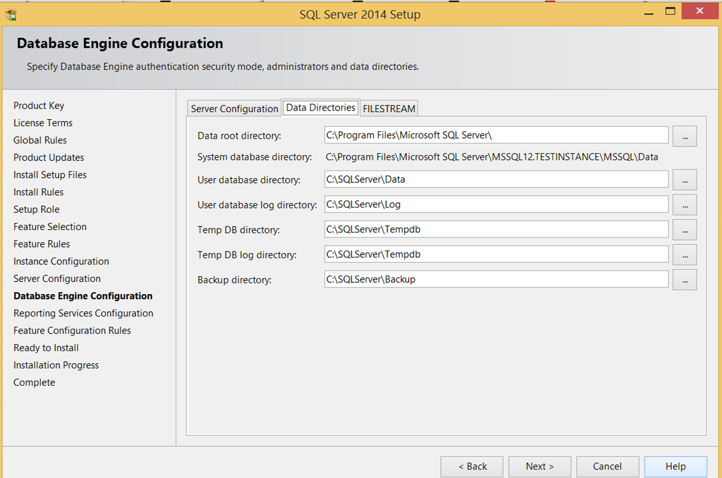Browse for Backup directory
The width and height of the screenshot is (722, 478).
click(685, 280)
